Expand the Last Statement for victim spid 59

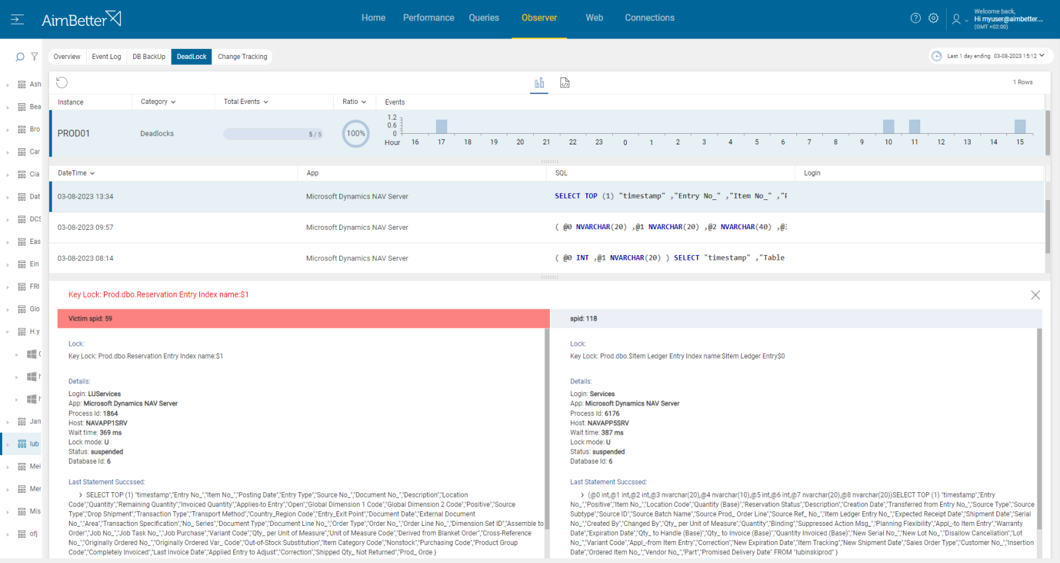coord(81,495)
